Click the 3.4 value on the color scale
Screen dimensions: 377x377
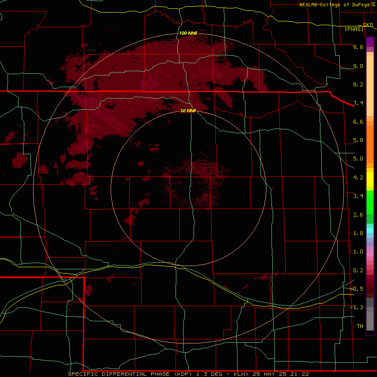click(358, 196)
